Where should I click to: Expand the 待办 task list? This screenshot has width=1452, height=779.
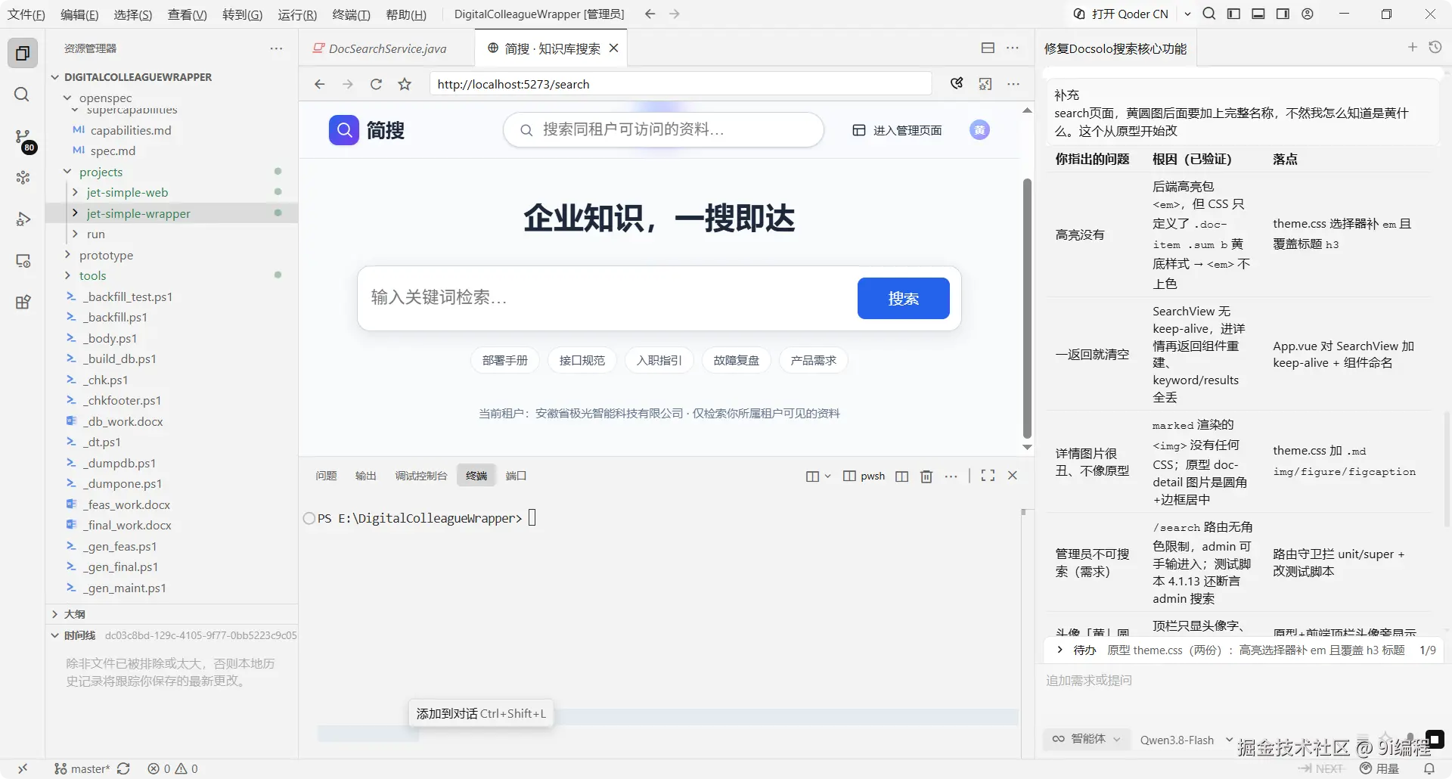pyautogui.click(x=1060, y=650)
